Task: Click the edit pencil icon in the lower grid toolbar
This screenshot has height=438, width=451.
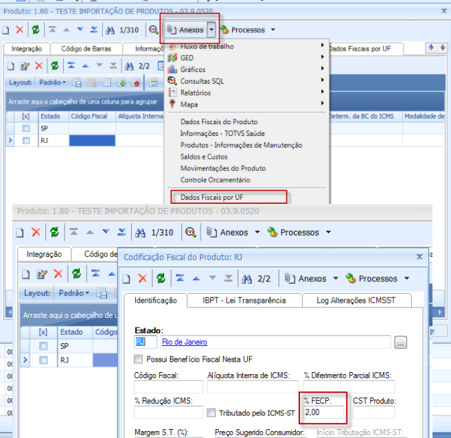Action: click(x=42, y=274)
